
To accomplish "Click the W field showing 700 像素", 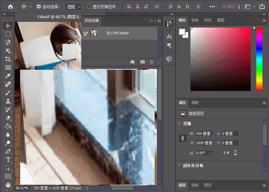I will 204,134.
